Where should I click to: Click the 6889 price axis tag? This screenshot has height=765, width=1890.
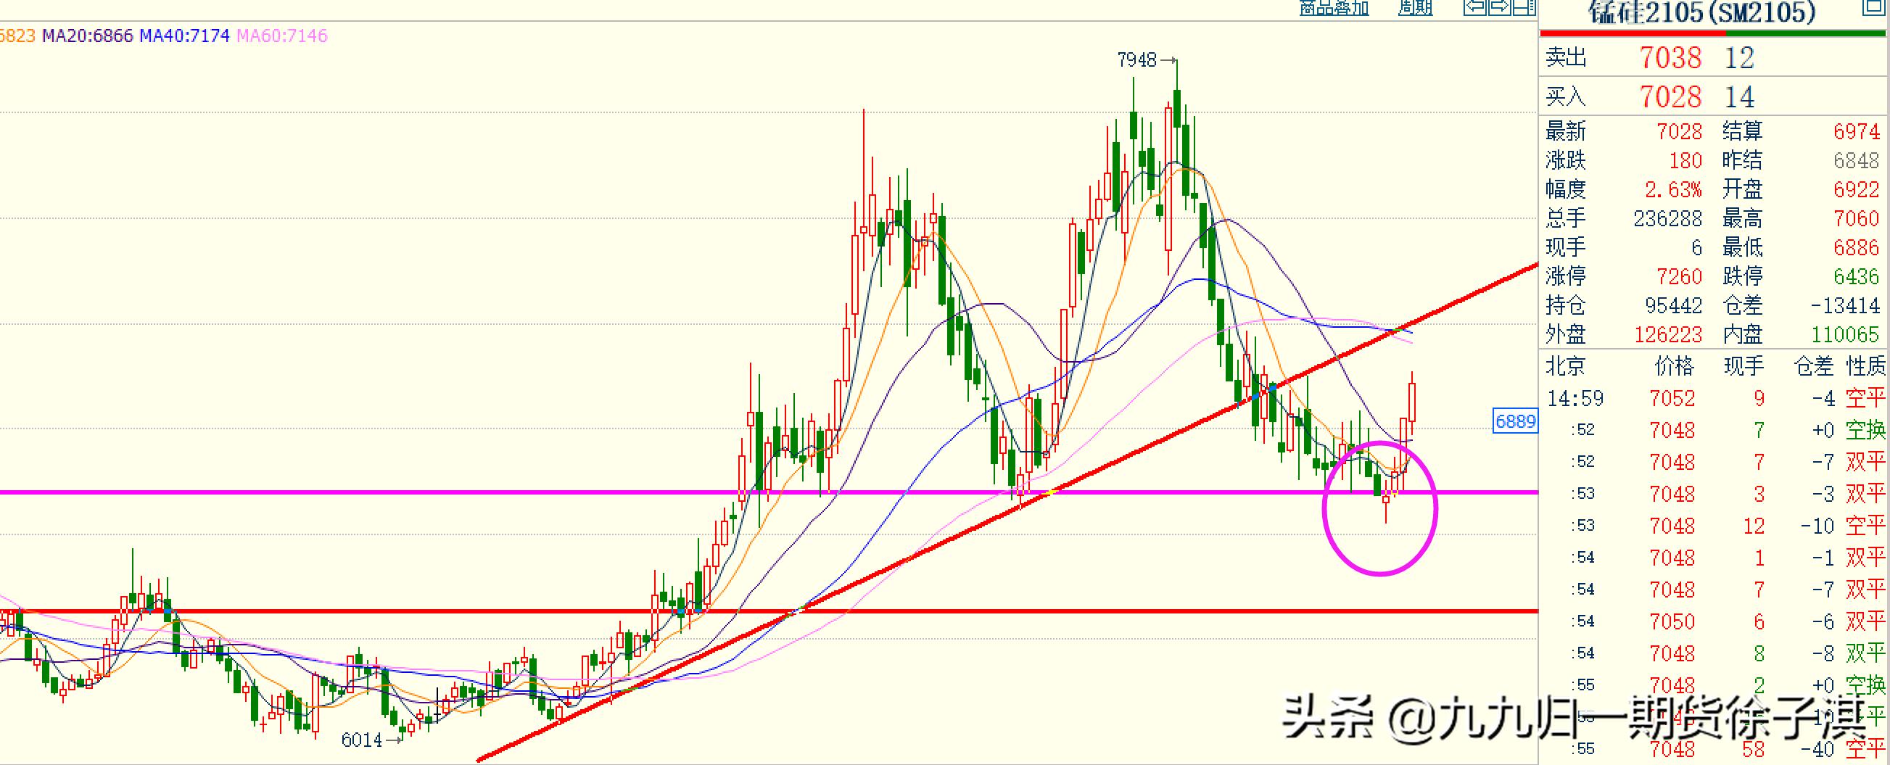[1515, 421]
